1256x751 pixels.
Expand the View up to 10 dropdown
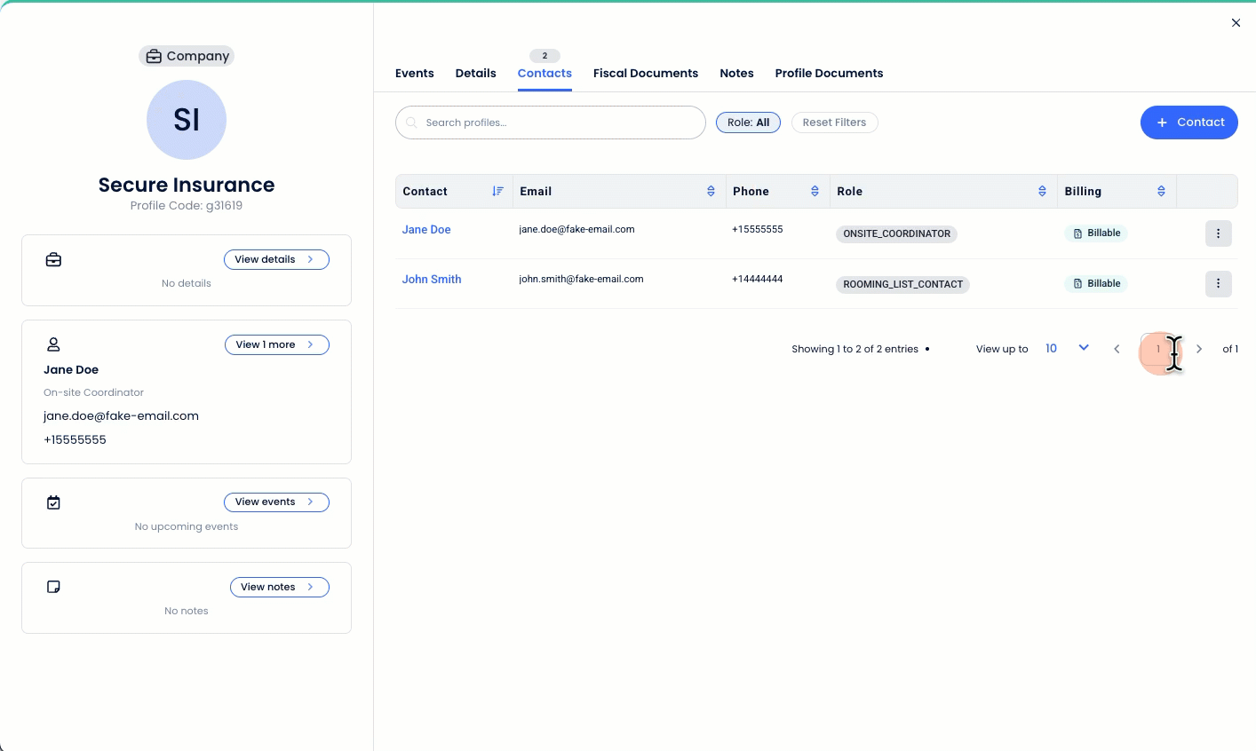(x=1083, y=348)
